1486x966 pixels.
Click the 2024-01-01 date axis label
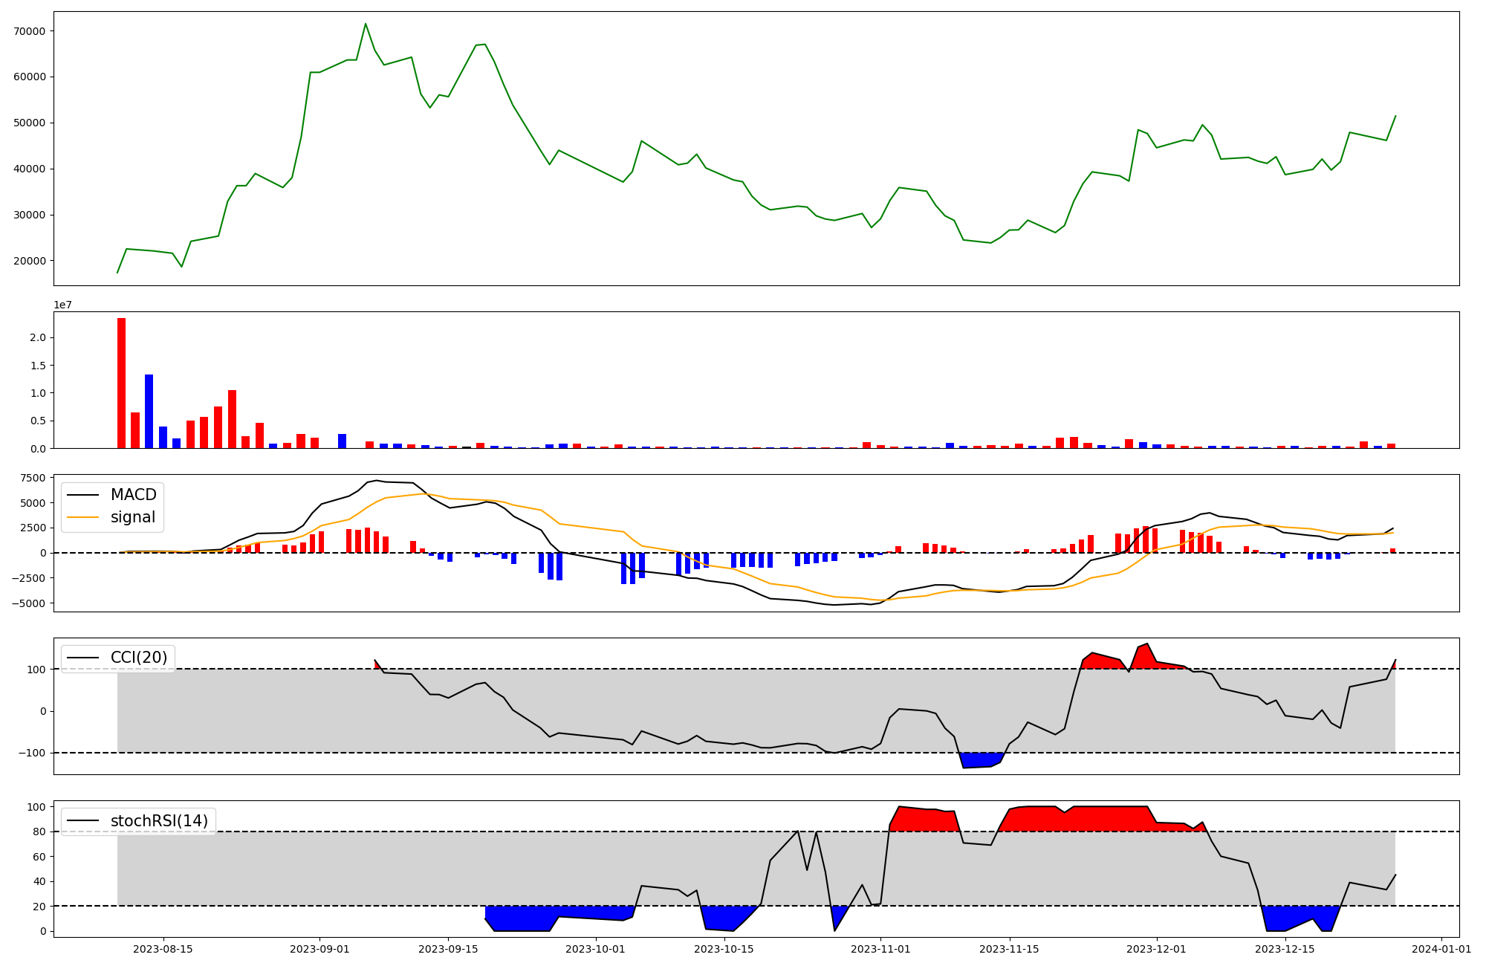click(x=1441, y=949)
